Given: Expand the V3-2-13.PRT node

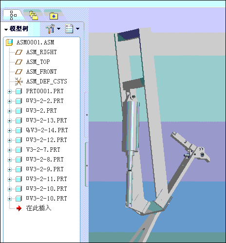Looking at the screenshot, I should point(9,121).
